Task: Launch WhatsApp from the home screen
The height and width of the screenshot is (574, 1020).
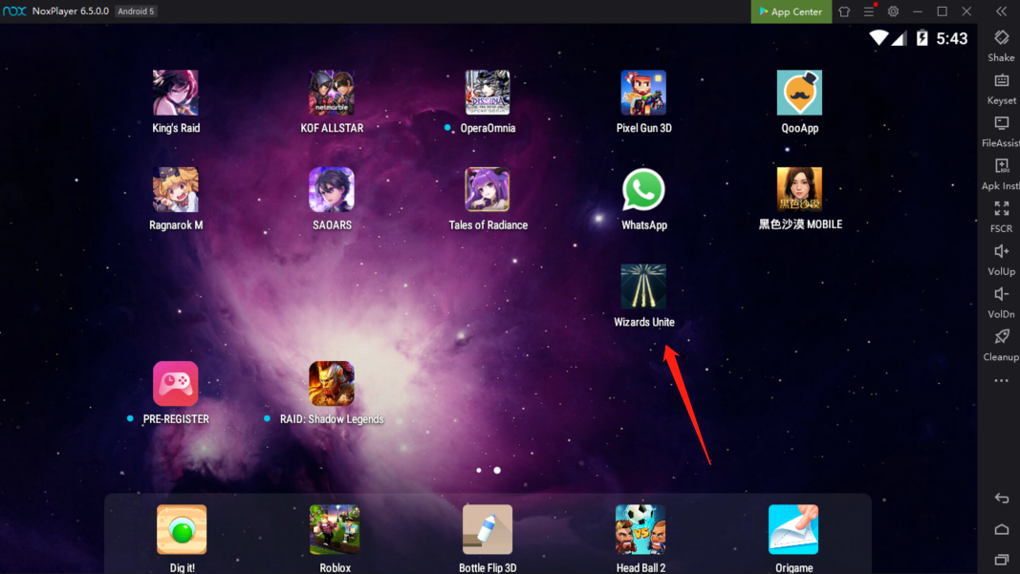Action: 643,191
